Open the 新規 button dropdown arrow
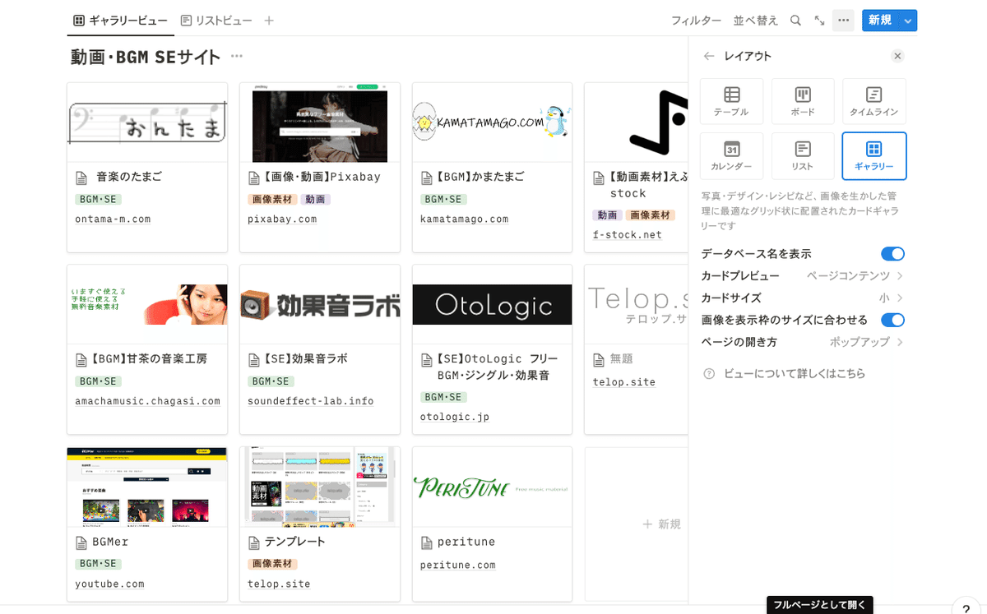The width and height of the screenshot is (987, 614). point(908,21)
